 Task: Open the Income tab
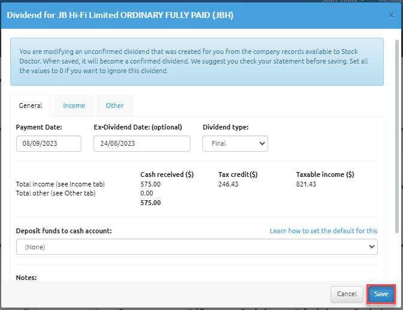click(x=74, y=106)
